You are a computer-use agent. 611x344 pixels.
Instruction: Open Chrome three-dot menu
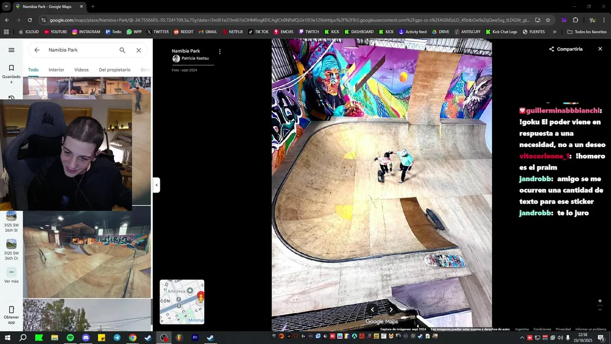click(604, 20)
